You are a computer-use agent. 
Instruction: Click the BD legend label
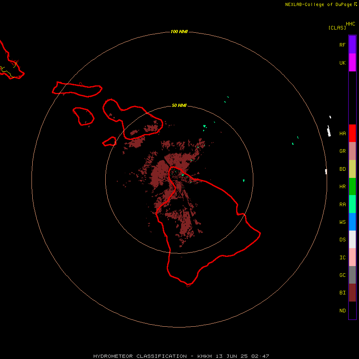pos(342,169)
